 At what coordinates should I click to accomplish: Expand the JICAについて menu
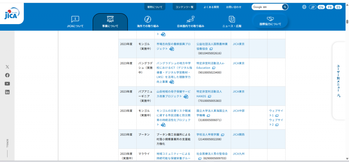(75, 22)
